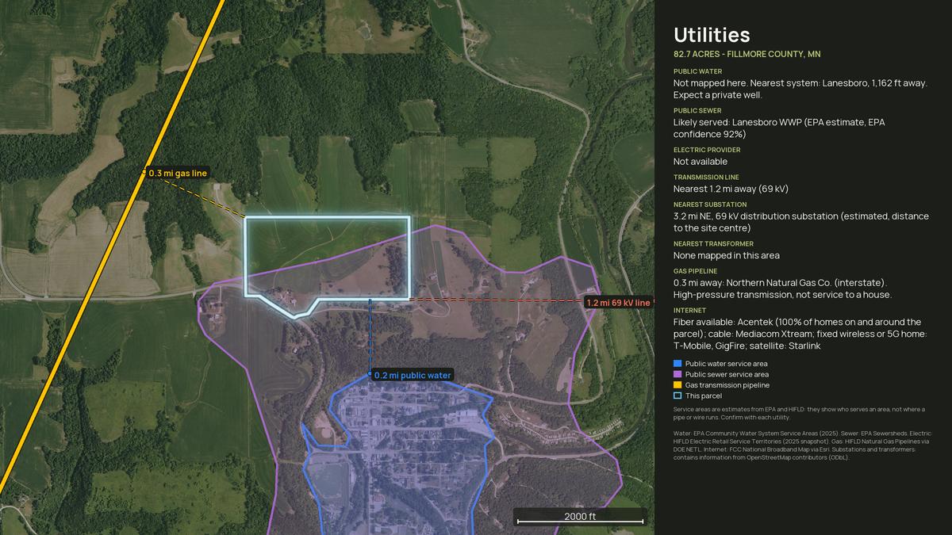The image size is (952, 535).
Task: Click the 'Public sewer service area' legend label
Action: pos(727,374)
